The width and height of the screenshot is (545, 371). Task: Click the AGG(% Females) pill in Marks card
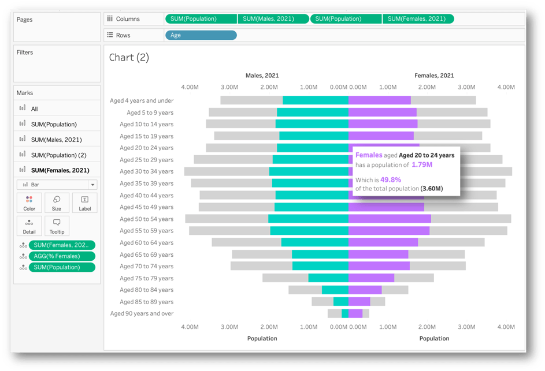[62, 256]
